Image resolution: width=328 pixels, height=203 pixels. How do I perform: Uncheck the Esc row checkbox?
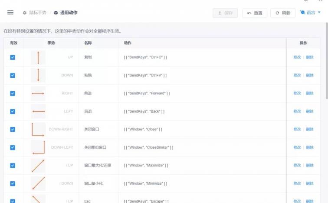[13, 201]
